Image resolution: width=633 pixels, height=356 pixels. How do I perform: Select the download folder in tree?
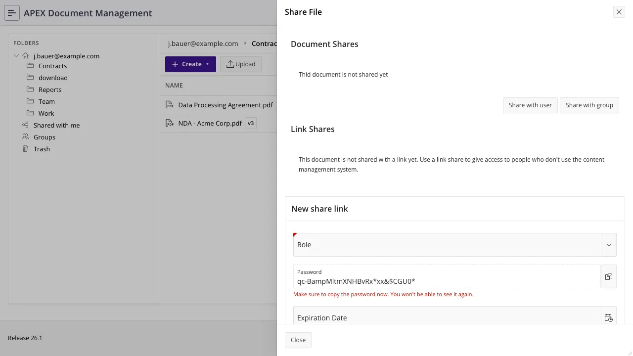53,78
